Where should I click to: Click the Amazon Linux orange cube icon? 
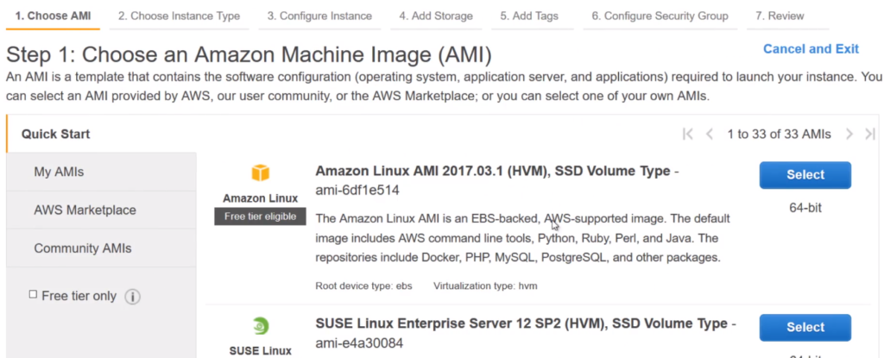(x=260, y=173)
